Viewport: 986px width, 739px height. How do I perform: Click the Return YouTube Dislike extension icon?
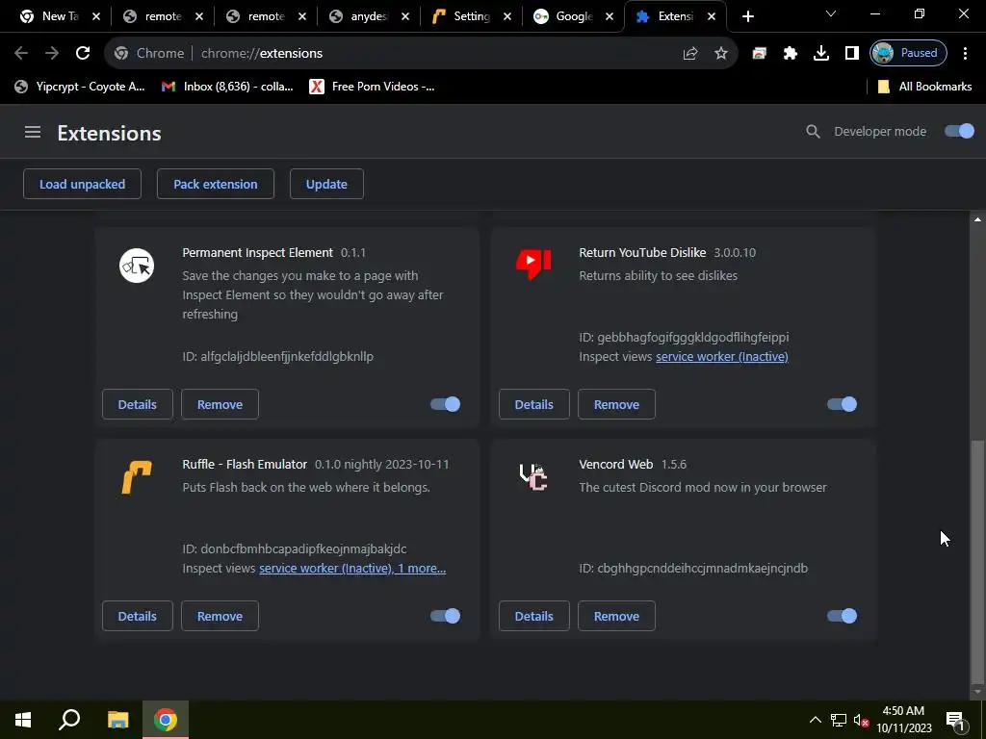click(533, 264)
